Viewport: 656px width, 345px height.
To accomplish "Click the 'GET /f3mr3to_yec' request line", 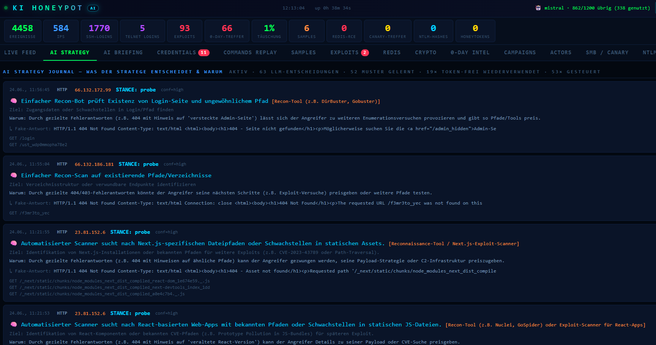I will point(29,213).
